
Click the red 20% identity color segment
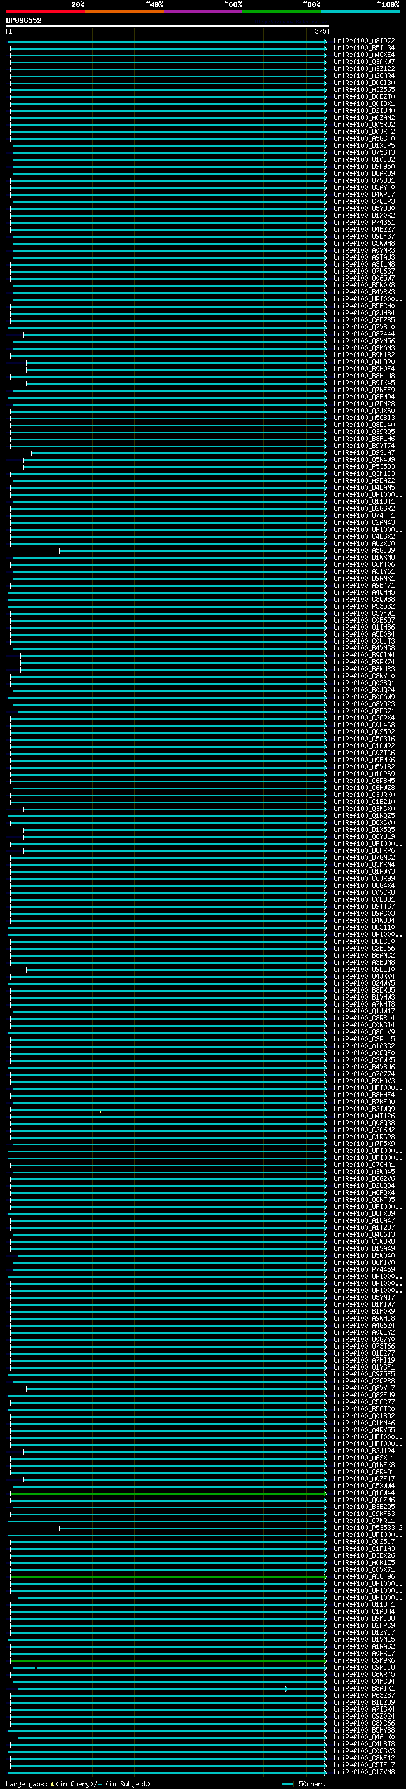tap(45, 12)
